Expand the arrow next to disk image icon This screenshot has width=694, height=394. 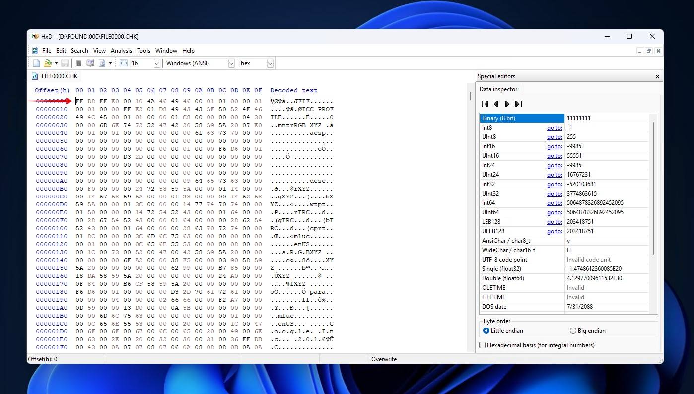pyautogui.click(x=110, y=63)
